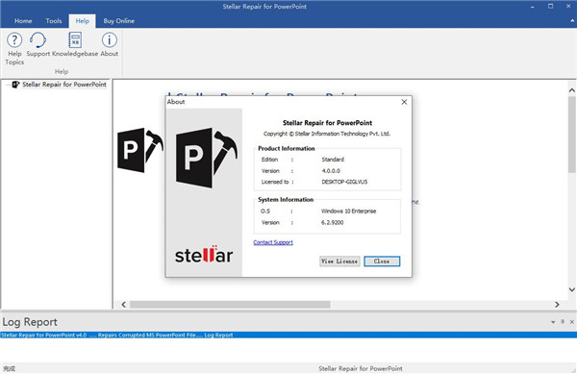Open the Log Report panel dropdown arrow
The image size is (577, 374).
coord(553,322)
